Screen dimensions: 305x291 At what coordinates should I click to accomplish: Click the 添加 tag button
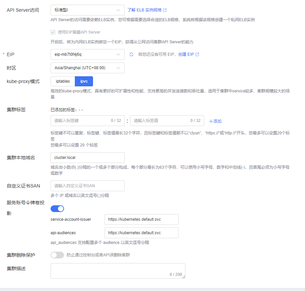click(x=215, y=121)
